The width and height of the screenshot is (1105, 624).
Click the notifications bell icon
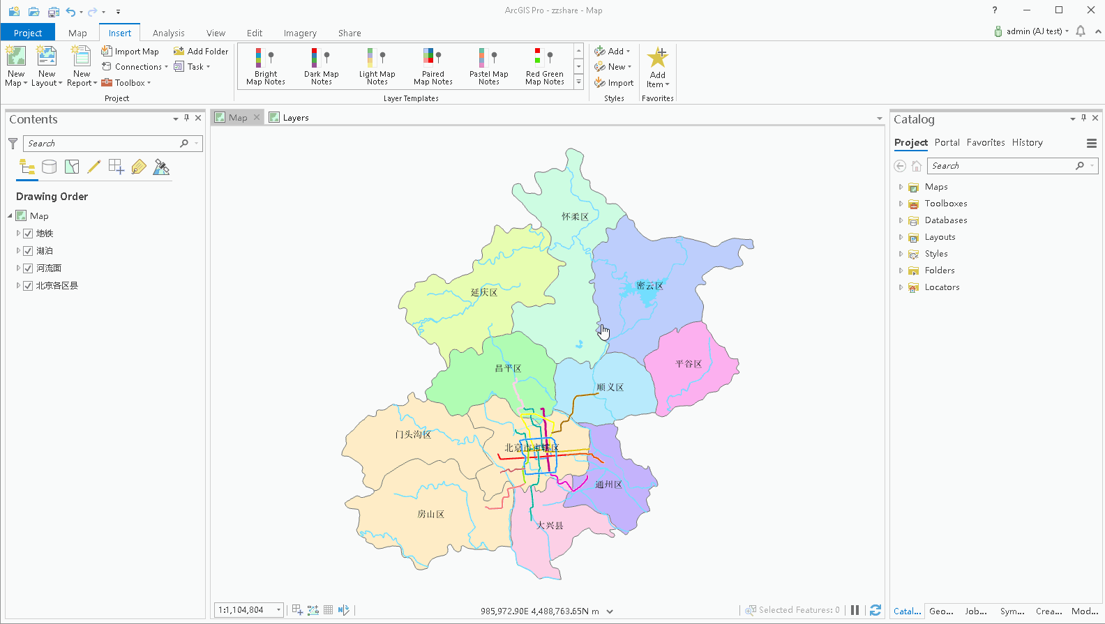pos(1081,31)
